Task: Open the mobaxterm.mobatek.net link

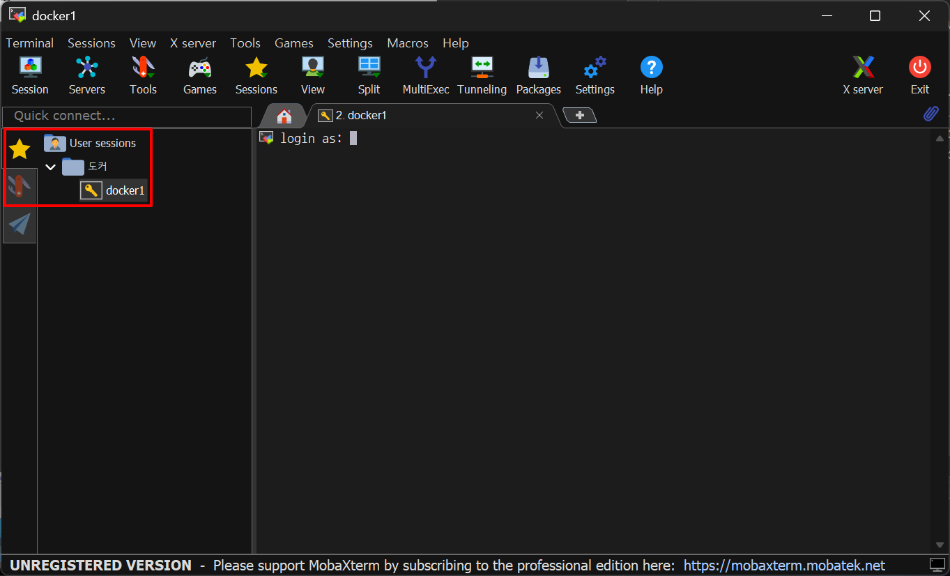Action: (x=784, y=566)
